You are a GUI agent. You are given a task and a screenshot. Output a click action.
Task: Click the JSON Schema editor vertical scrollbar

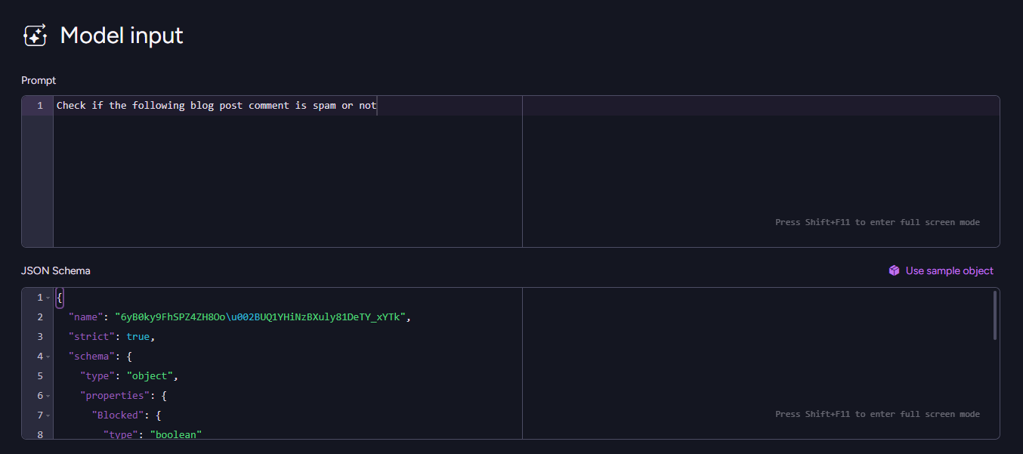[995, 315]
